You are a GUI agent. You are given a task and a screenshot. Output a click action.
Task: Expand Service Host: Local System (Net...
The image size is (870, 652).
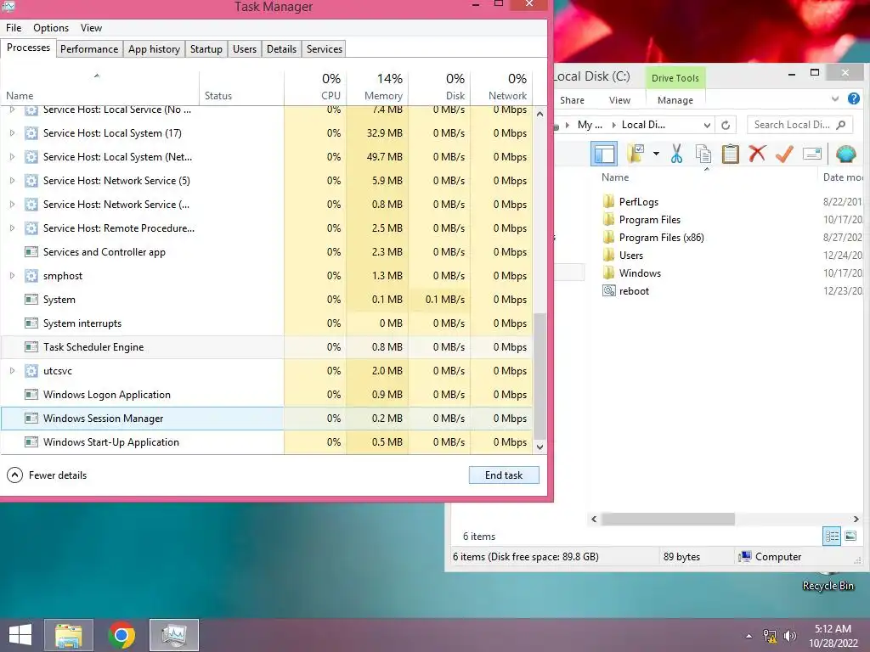[x=12, y=157]
